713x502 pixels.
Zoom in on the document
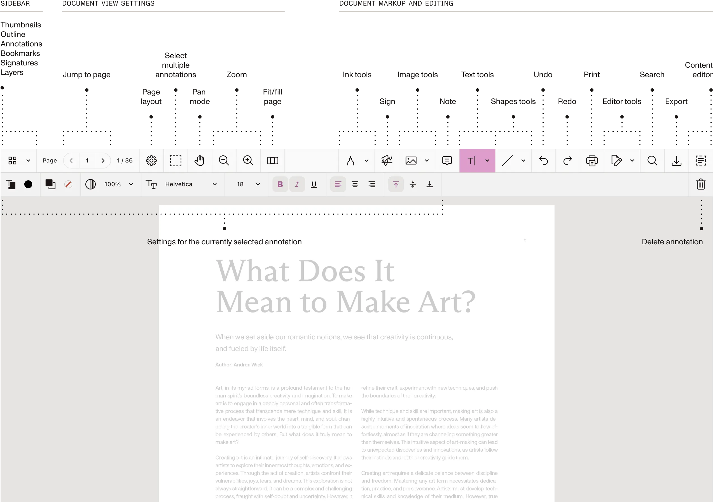click(248, 160)
